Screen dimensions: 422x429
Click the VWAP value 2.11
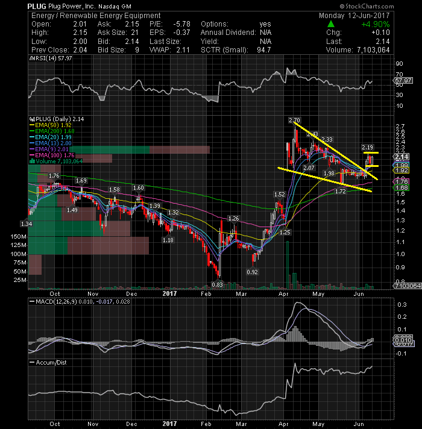[x=183, y=50]
